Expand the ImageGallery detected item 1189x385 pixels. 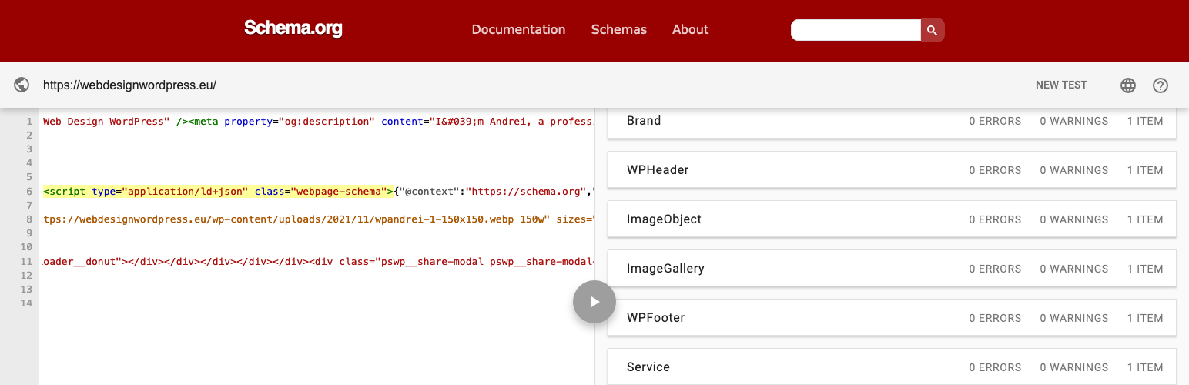(892, 269)
